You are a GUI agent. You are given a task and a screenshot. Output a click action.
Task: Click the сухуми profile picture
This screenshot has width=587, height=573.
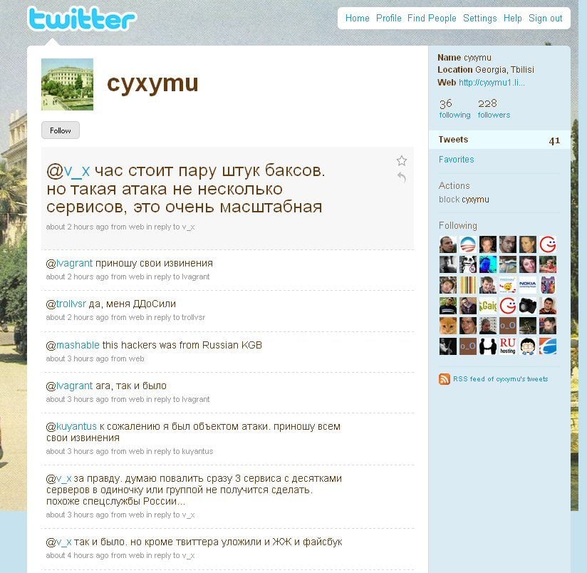tap(67, 83)
